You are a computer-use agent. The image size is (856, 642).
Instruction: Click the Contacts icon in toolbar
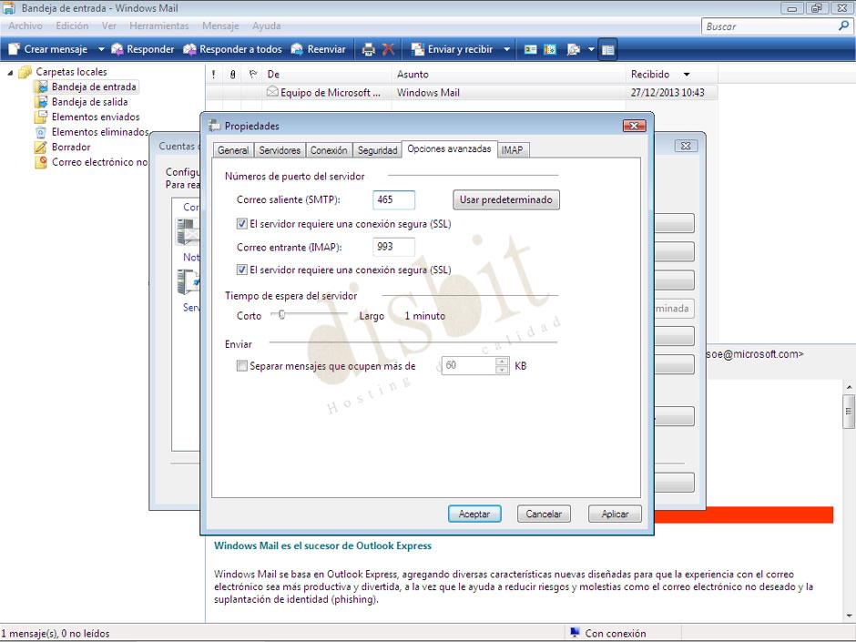530,49
